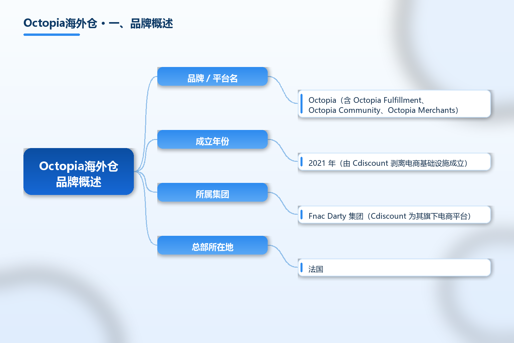Image resolution: width=514 pixels, height=343 pixels.
Task: Select the root node "Octopia海外仓 品牌概述"
Action: 79,171
